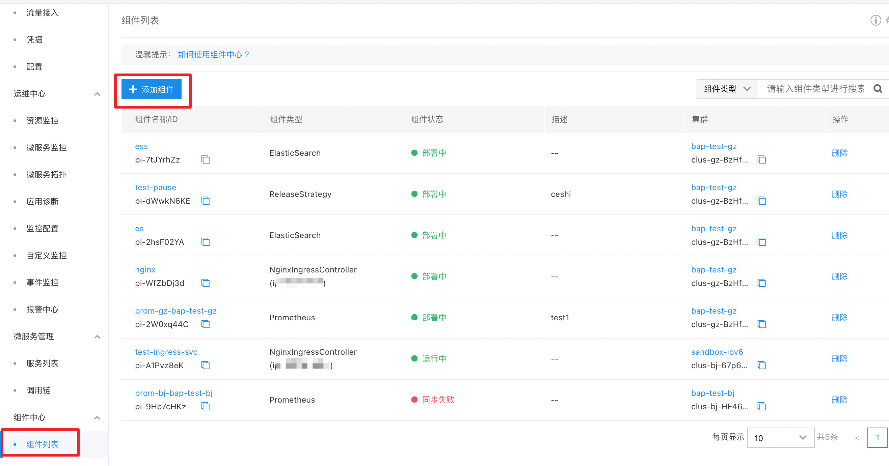Open the ess component

pos(141,146)
